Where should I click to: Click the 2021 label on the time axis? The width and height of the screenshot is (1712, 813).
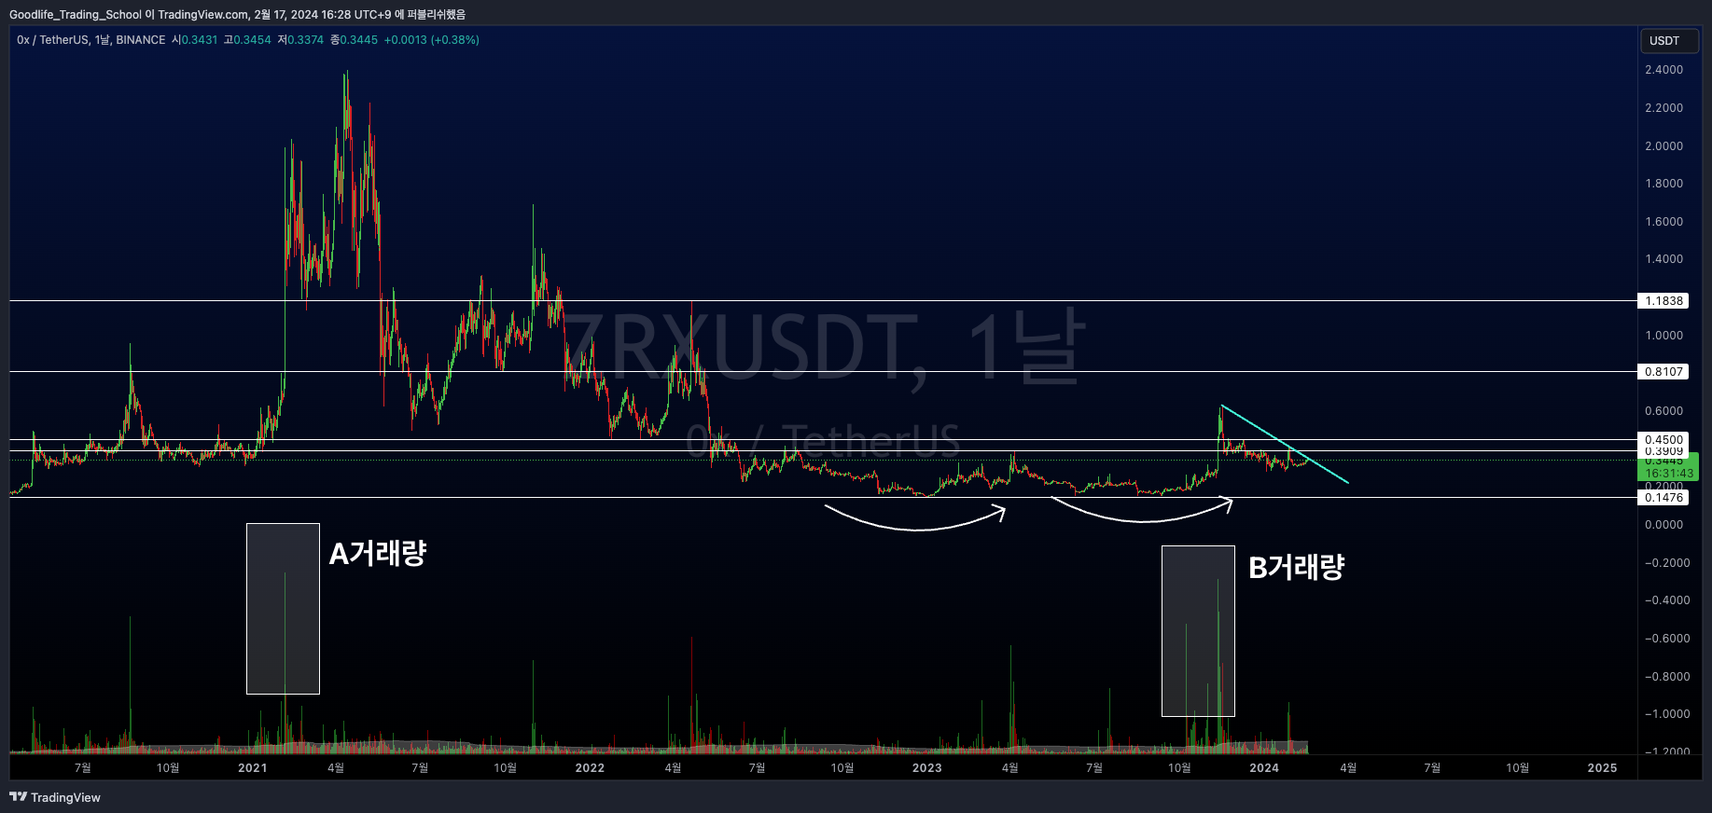tap(253, 768)
